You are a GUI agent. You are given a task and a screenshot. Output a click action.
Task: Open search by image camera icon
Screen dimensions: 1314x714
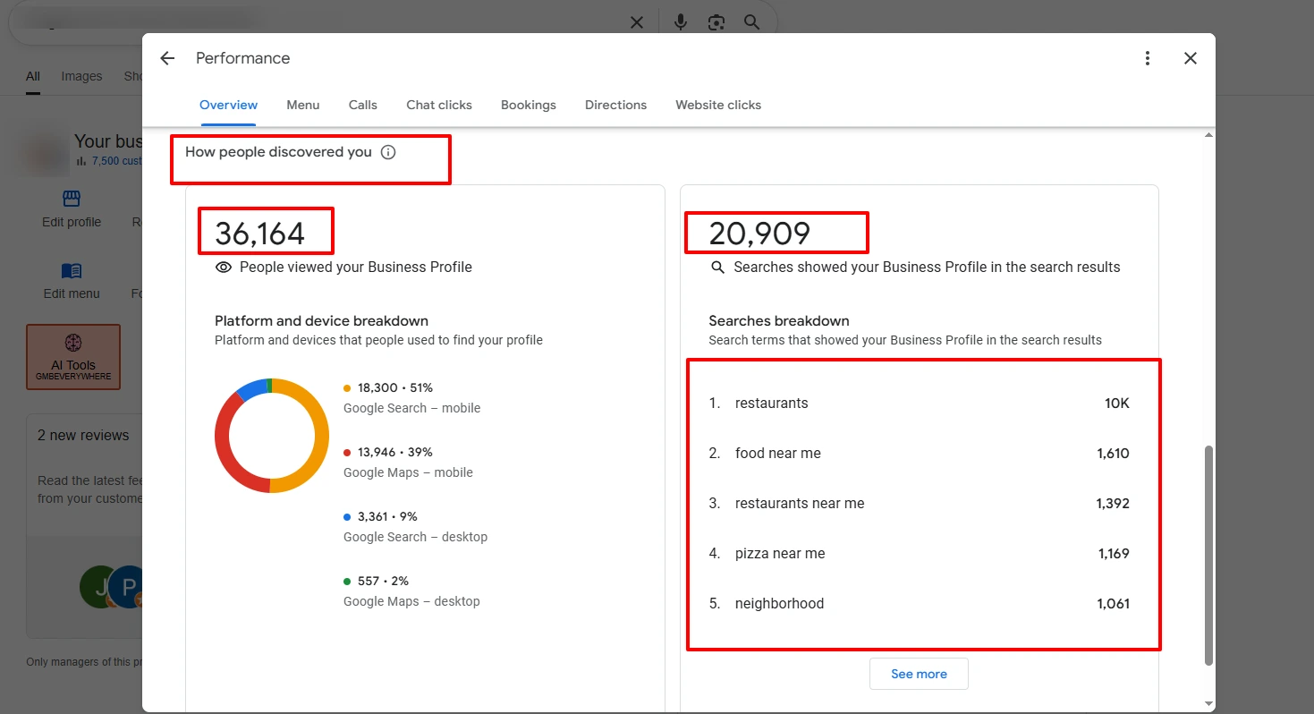tap(716, 22)
